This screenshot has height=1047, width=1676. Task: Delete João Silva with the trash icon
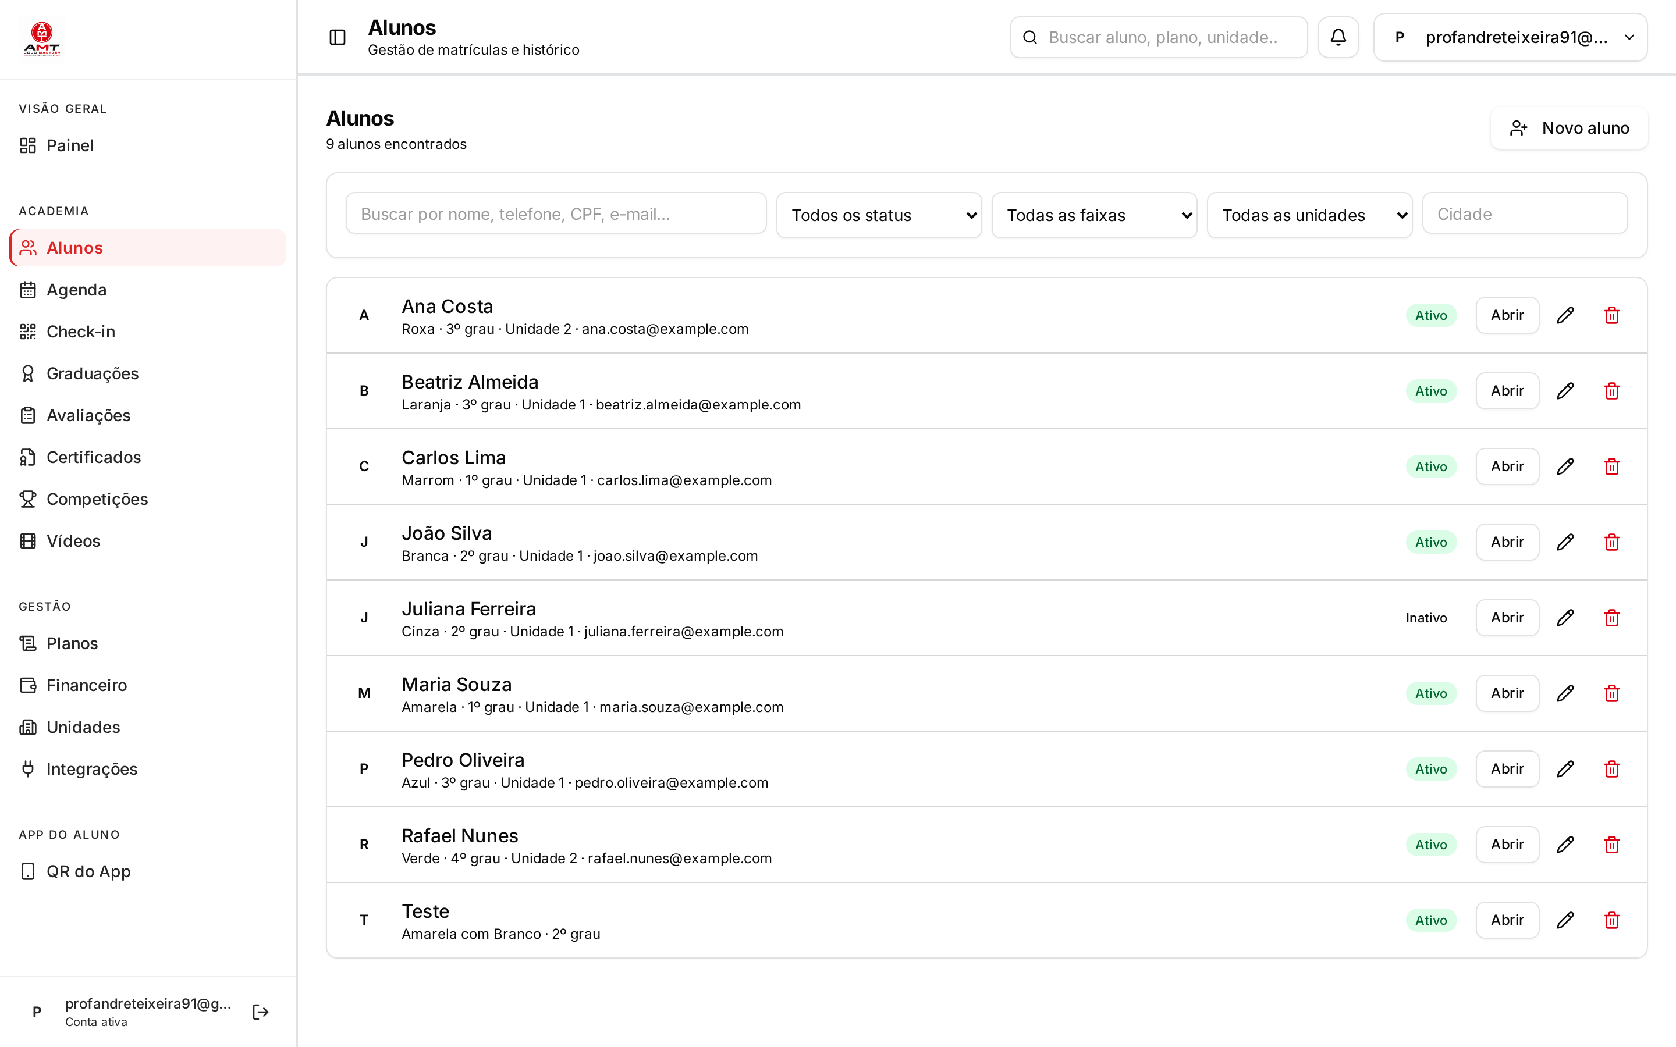(x=1611, y=542)
